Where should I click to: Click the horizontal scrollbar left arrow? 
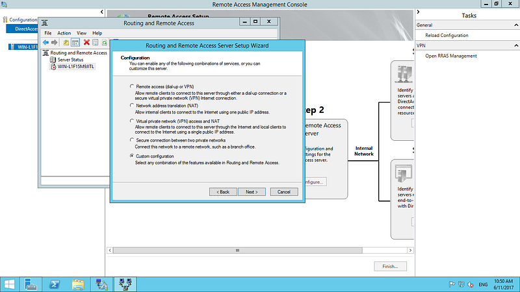[110, 250]
